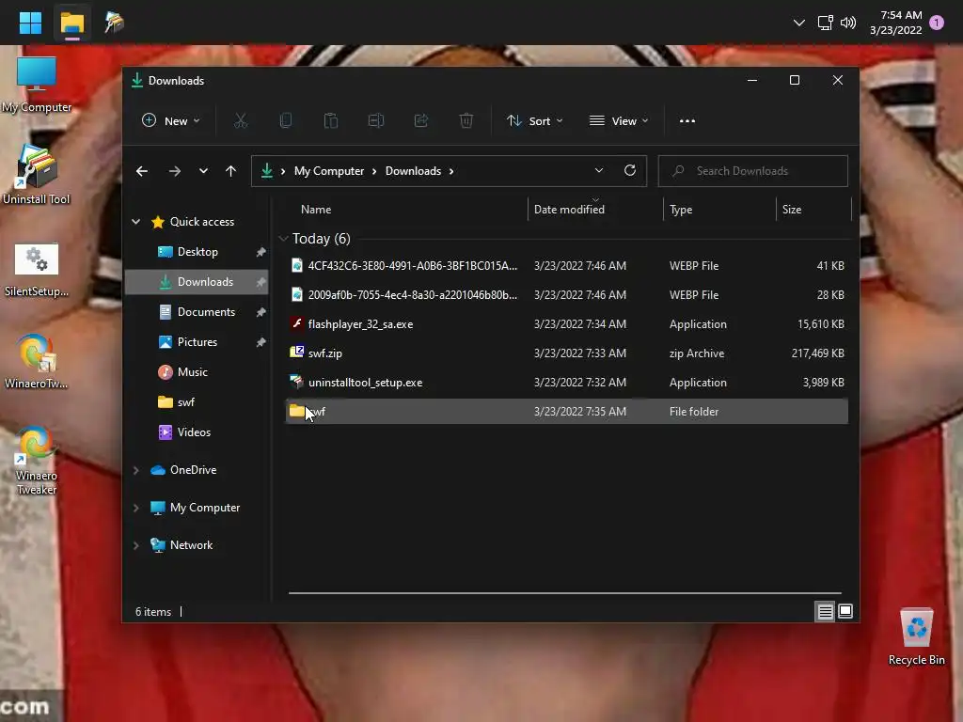Screen dimensions: 963x722
Task: Refresh the Downloads folder view
Action: pyautogui.click(x=629, y=171)
